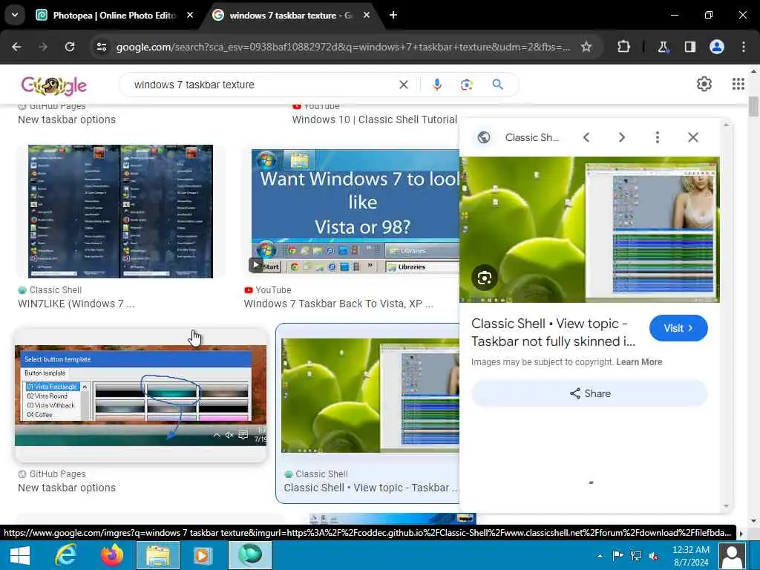The image size is (760, 570).
Task: Open lower New taskbar options GitHub link
Action: pos(67,488)
